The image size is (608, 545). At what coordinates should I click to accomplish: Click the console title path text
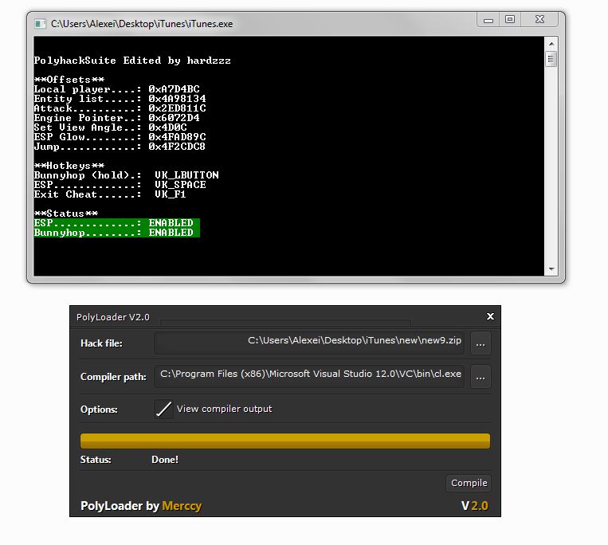click(142, 24)
